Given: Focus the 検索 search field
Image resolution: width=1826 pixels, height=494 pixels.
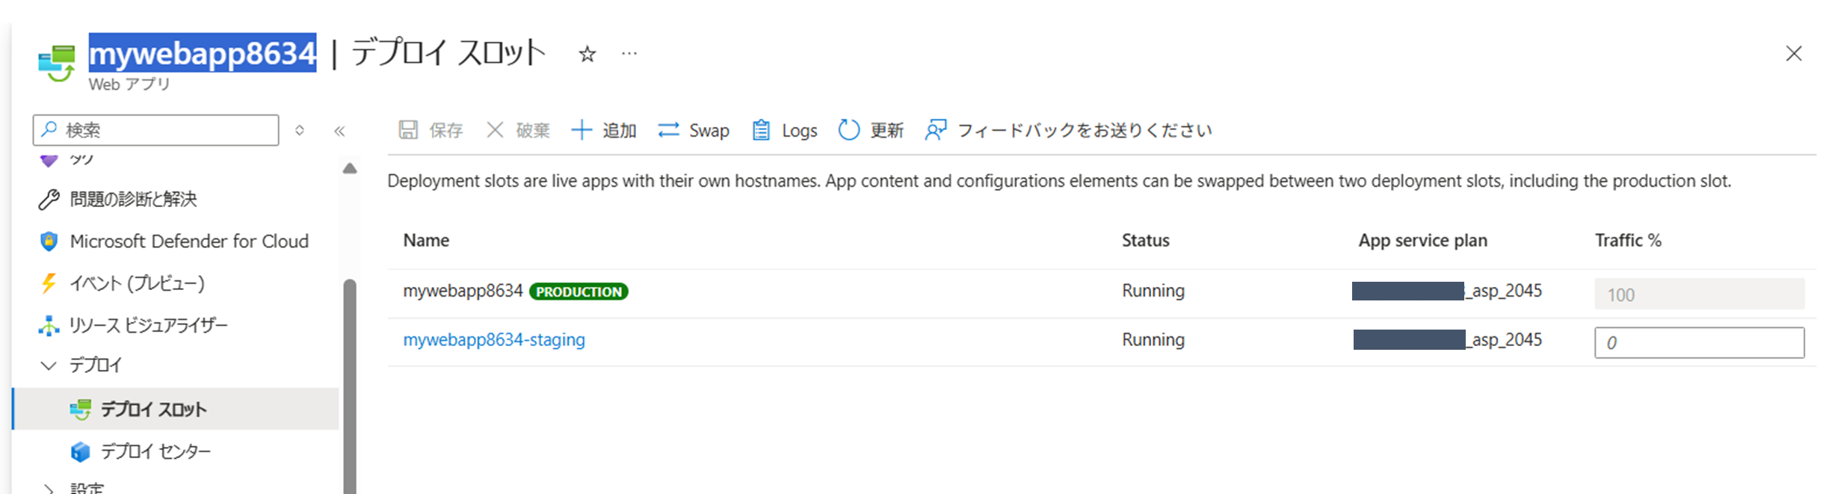Looking at the screenshot, I should 156,130.
